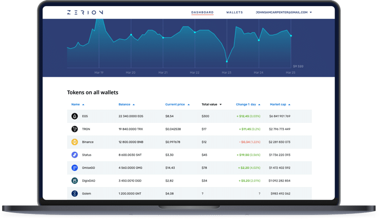Click the 22 340.0000 EOS balance
Image resolution: width=379 pixels, height=219 pixels.
(x=131, y=116)
